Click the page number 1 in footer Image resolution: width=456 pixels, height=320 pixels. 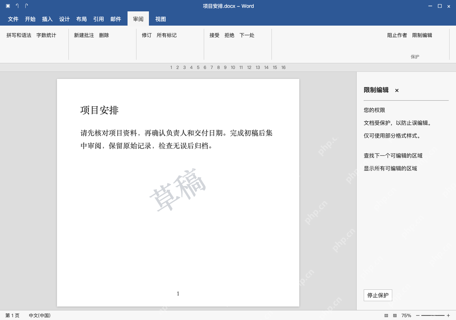click(178, 294)
